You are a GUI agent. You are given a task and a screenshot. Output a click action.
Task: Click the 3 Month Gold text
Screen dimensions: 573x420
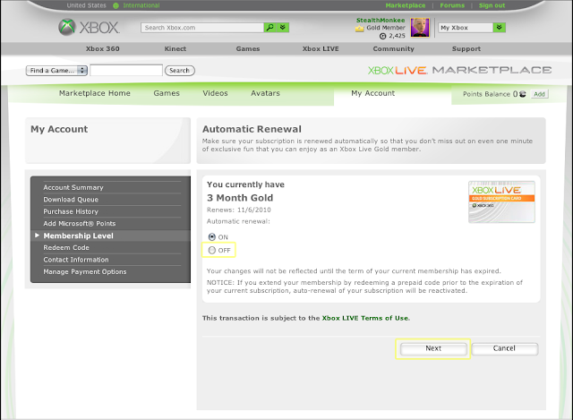pos(240,198)
